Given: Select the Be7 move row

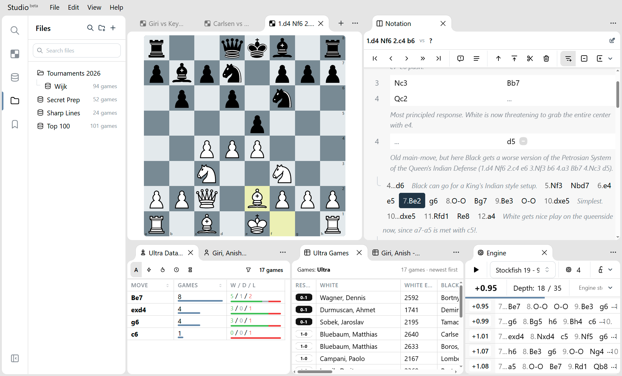Looking at the screenshot, I should pyautogui.click(x=206, y=297).
